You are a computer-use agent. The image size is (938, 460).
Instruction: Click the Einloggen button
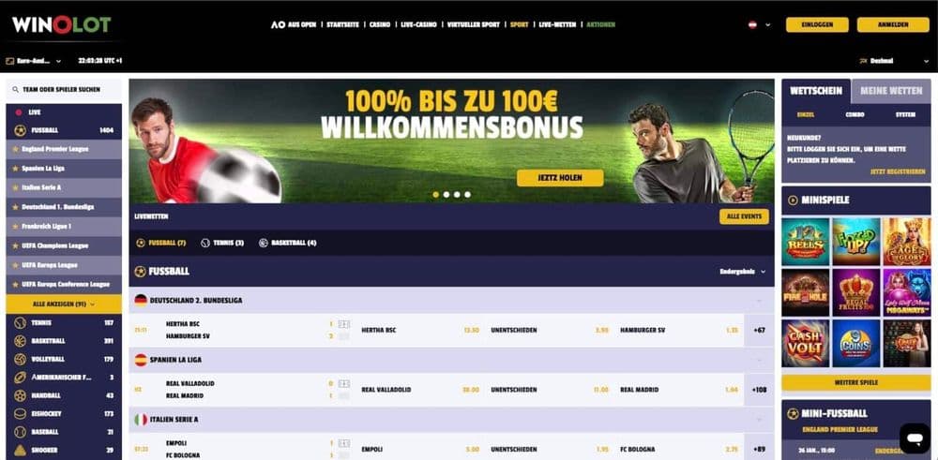[x=817, y=25]
